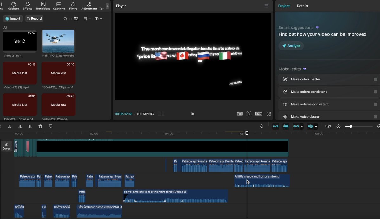Open the Player hamburger menu

pyautogui.click(x=266, y=6)
